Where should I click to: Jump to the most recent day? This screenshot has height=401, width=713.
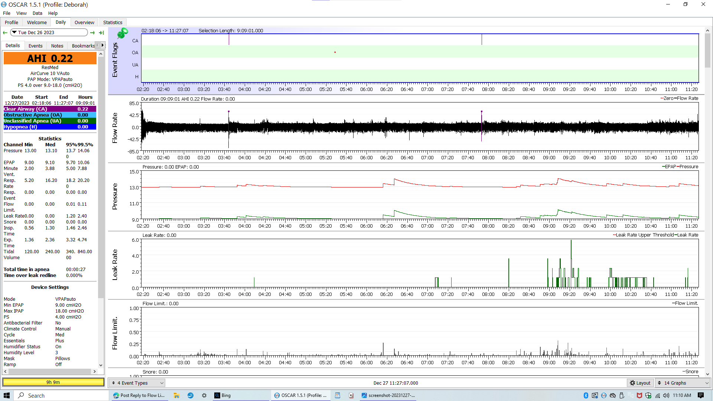[x=101, y=33]
